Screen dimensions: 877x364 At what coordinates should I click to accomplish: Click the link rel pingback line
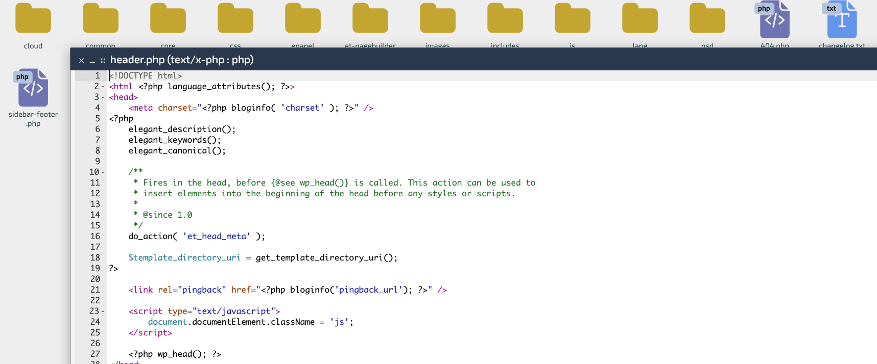pos(288,290)
